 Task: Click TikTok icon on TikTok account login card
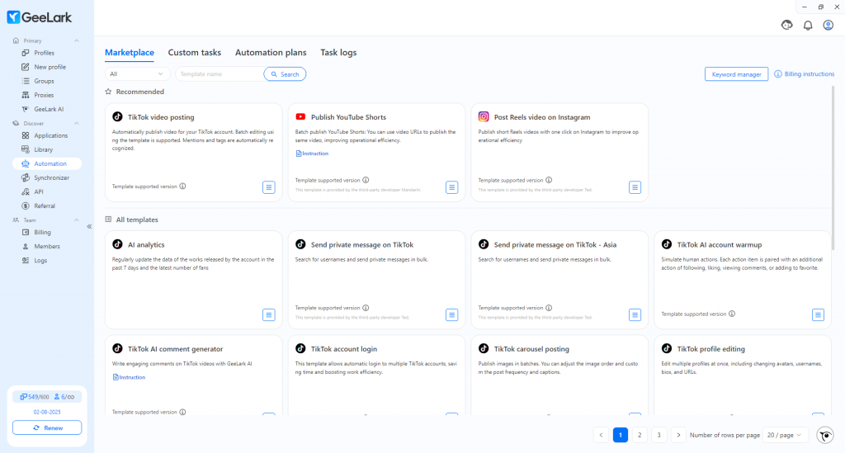click(300, 348)
